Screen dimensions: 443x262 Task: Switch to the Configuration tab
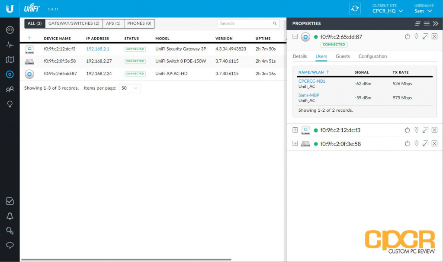372,56
